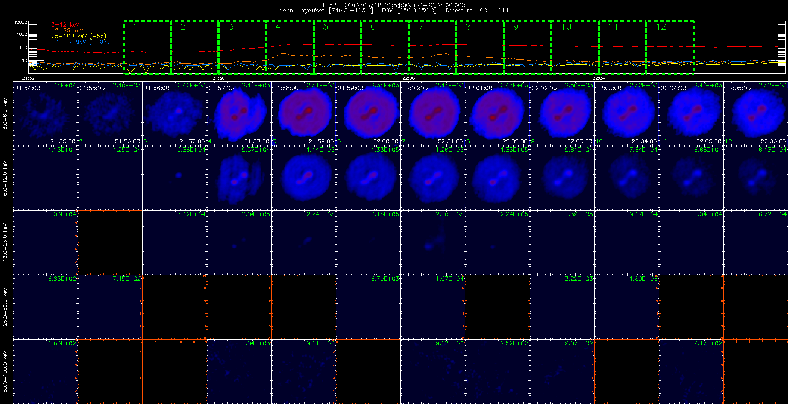
Task: Open the 50.0-100.0 keV image labeled 1.04E+03
Action: 239,371
